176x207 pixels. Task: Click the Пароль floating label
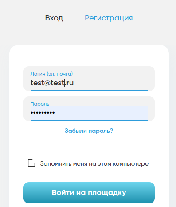coord(40,104)
